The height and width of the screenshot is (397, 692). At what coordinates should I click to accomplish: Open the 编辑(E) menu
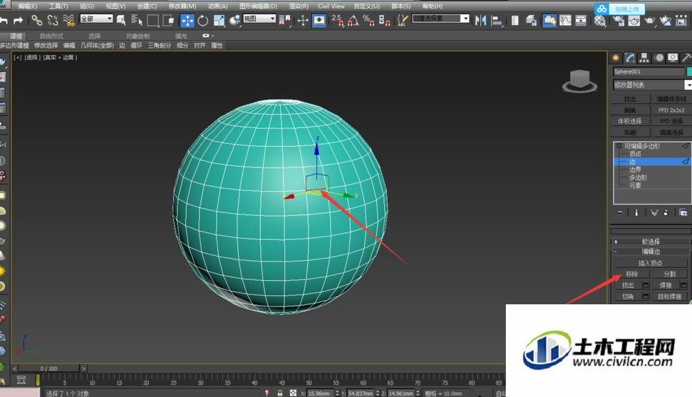pyautogui.click(x=28, y=6)
